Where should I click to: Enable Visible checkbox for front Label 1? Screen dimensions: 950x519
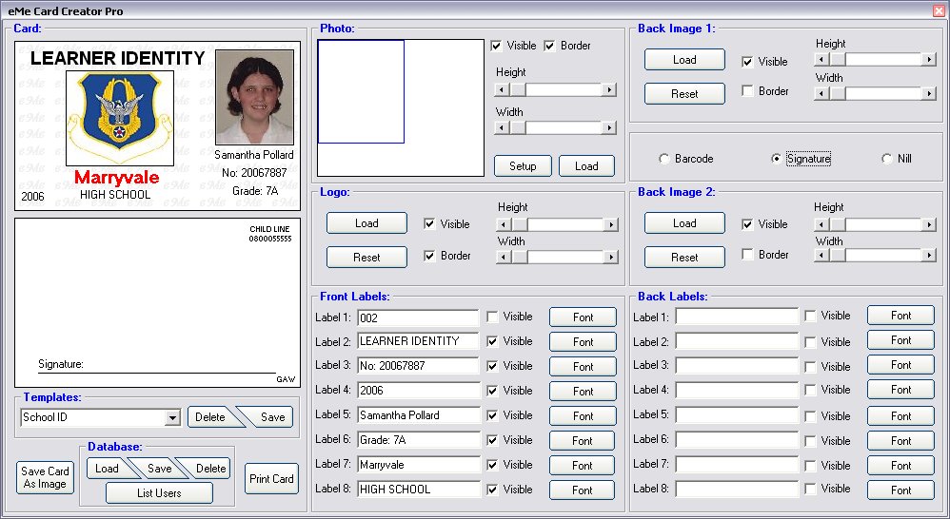(x=492, y=317)
